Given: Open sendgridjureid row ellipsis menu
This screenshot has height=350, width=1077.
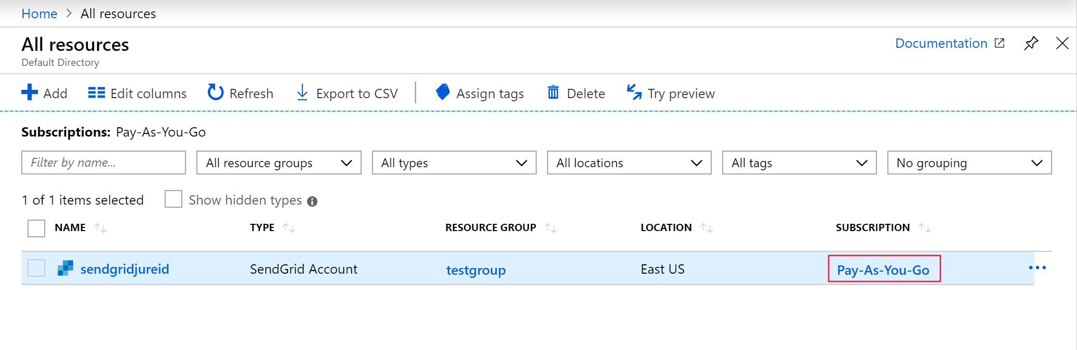Looking at the screenshot, I should (x=1038, y=268).
